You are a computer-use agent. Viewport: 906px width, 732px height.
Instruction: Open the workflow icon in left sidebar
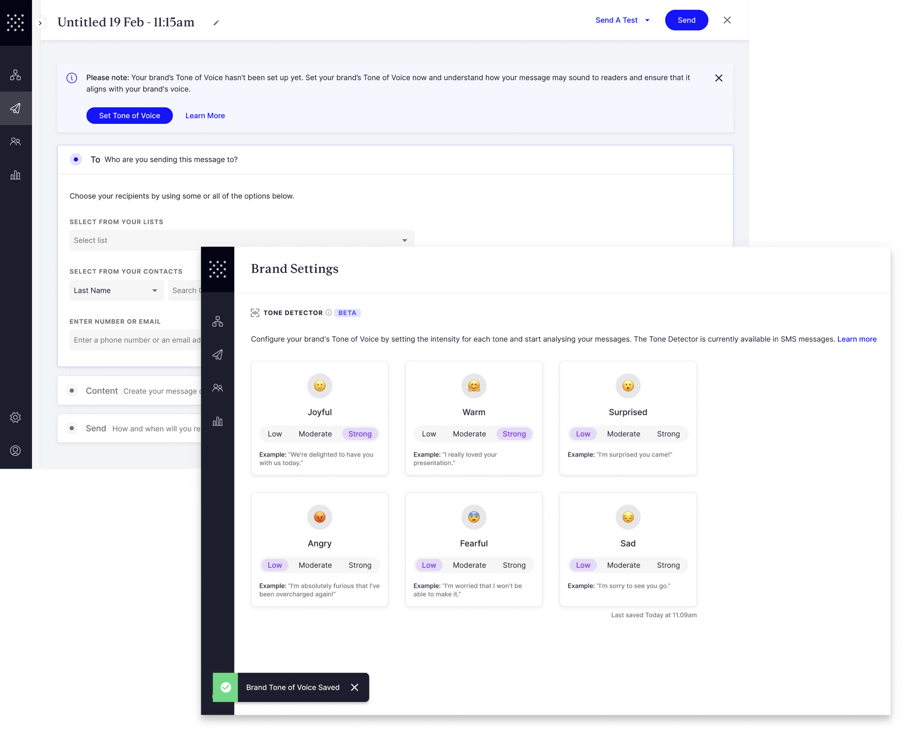click(x=16, y=75)
